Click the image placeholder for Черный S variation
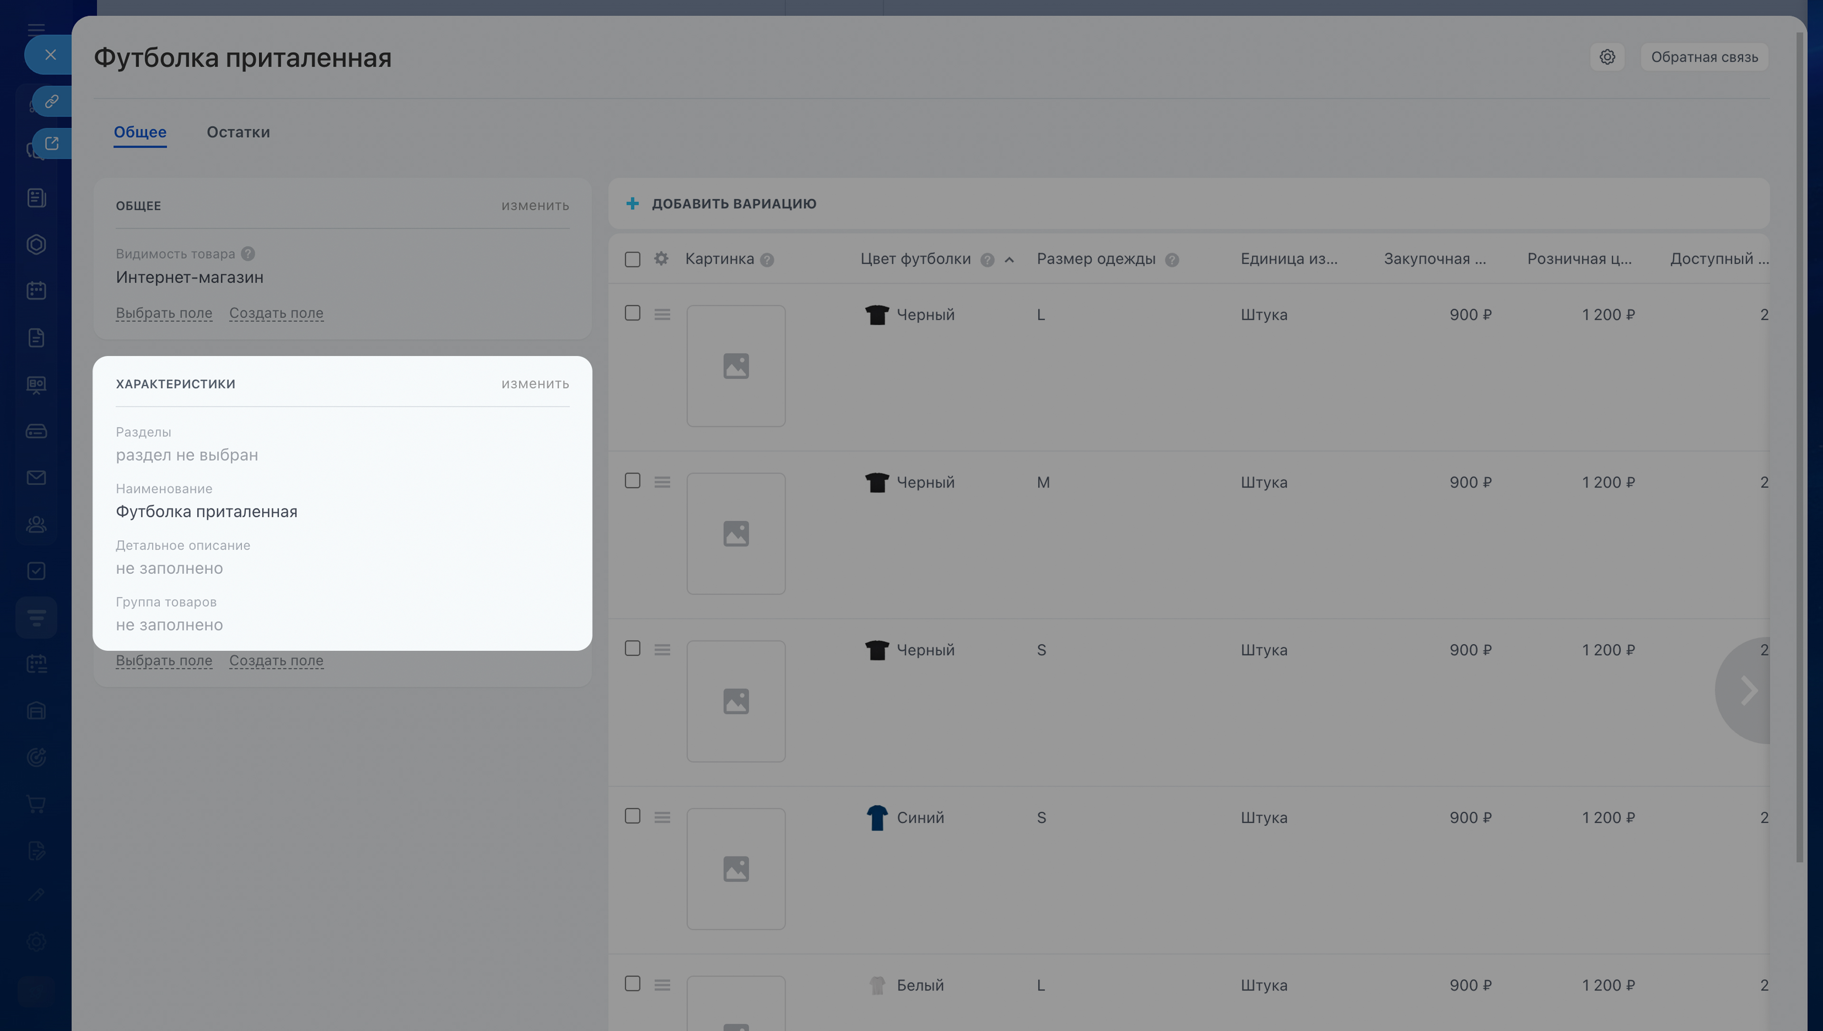 (735, 701)
